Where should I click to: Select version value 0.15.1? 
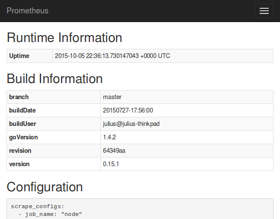click(x=111, y=164)
